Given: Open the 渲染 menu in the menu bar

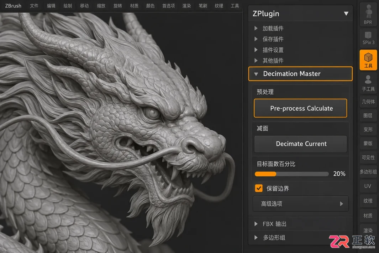Looking at the screenshot, I should pyautogui.click(x=186, y=6).
